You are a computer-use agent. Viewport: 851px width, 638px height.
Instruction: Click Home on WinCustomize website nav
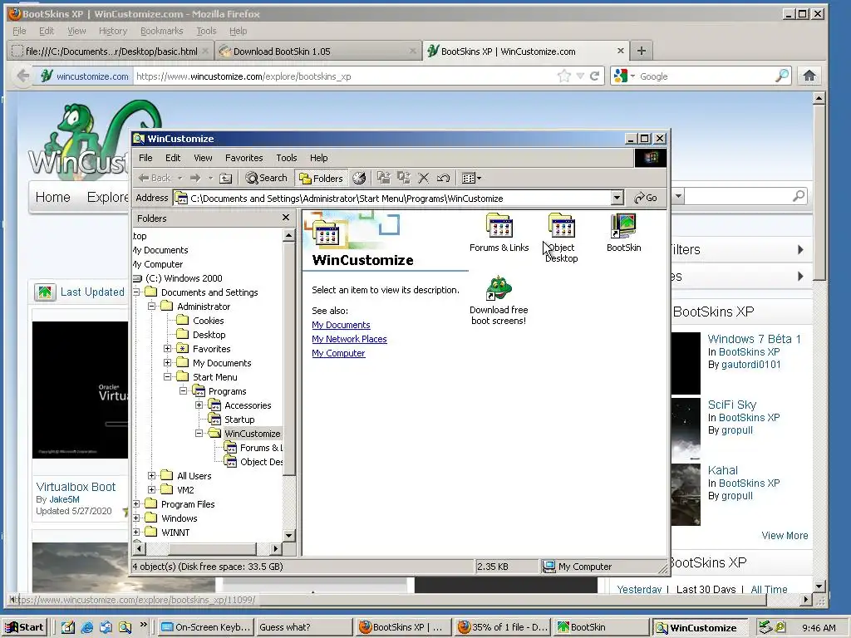click(x=52, y=197)
